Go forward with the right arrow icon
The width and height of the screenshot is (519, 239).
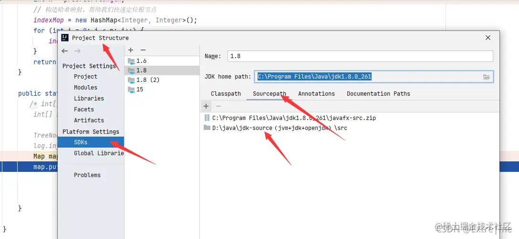point(77,51)
